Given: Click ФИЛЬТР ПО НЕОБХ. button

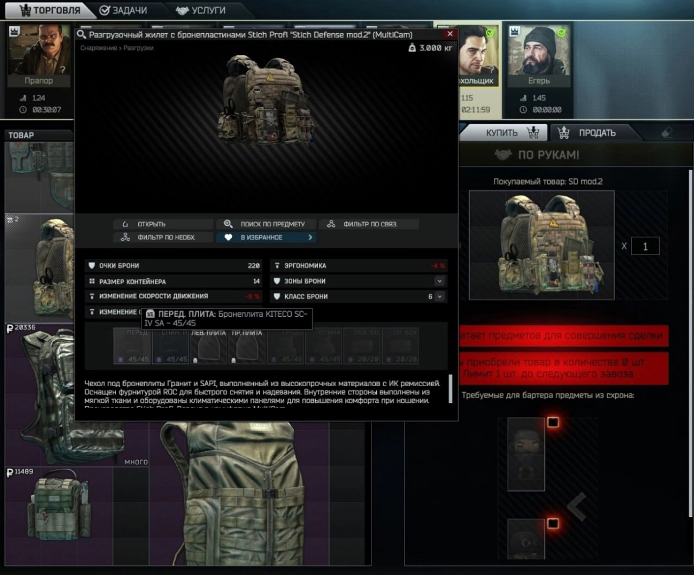Looking at the screenshot, I should pos(164,237).
